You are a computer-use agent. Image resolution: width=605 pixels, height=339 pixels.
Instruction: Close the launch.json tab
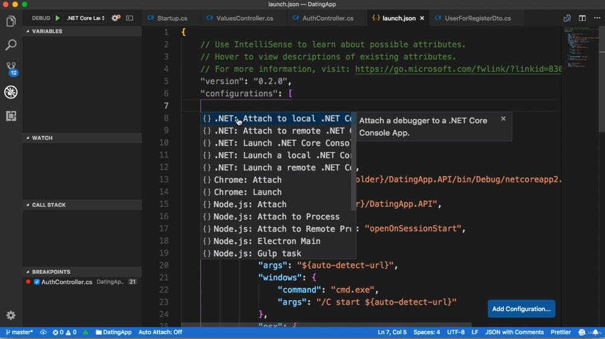(422, 18)
